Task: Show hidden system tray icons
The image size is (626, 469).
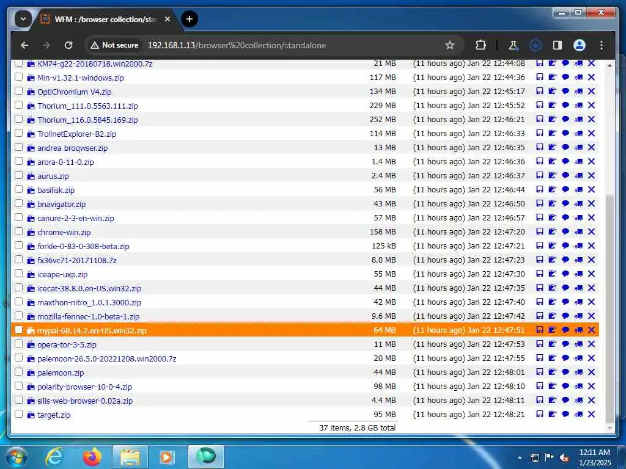Action: point(520,457)
